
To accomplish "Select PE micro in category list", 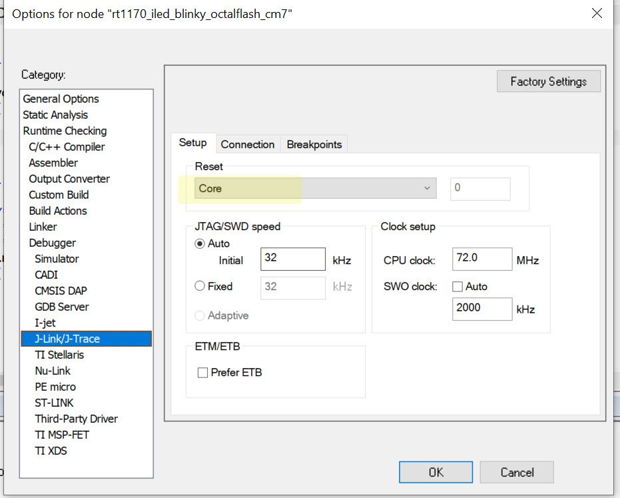I will (x=55, y=387).
